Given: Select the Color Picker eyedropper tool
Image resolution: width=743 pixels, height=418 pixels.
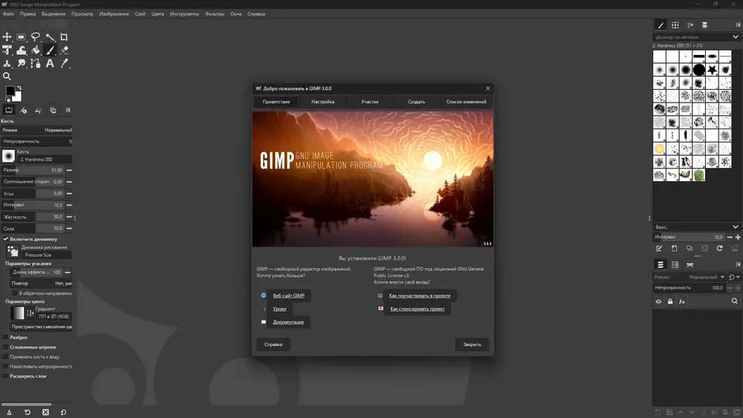Looking at the screenshot, I should pos(64,63).
